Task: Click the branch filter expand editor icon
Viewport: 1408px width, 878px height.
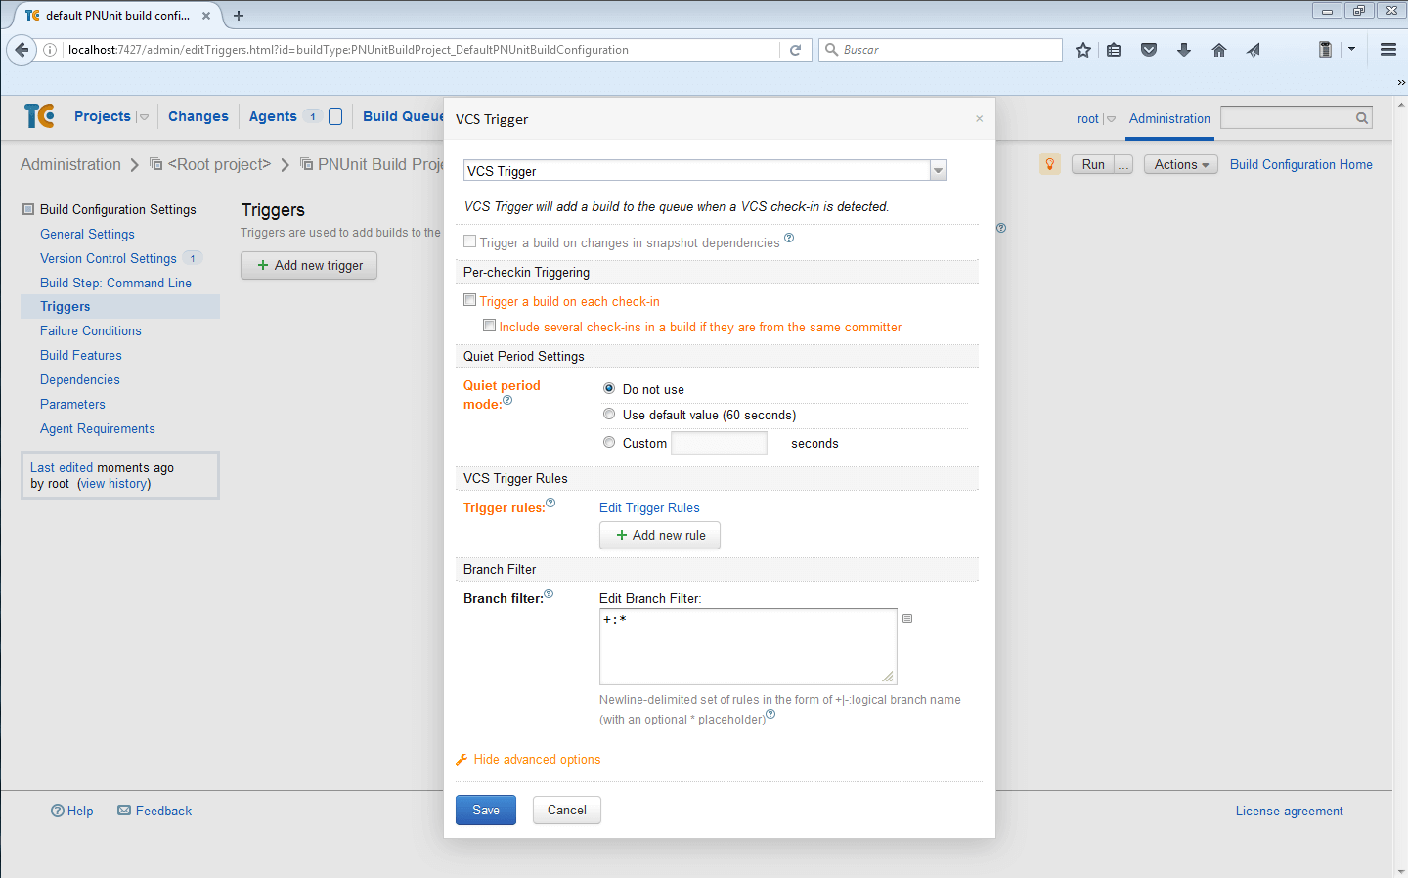Action: [x=907, y=619]
